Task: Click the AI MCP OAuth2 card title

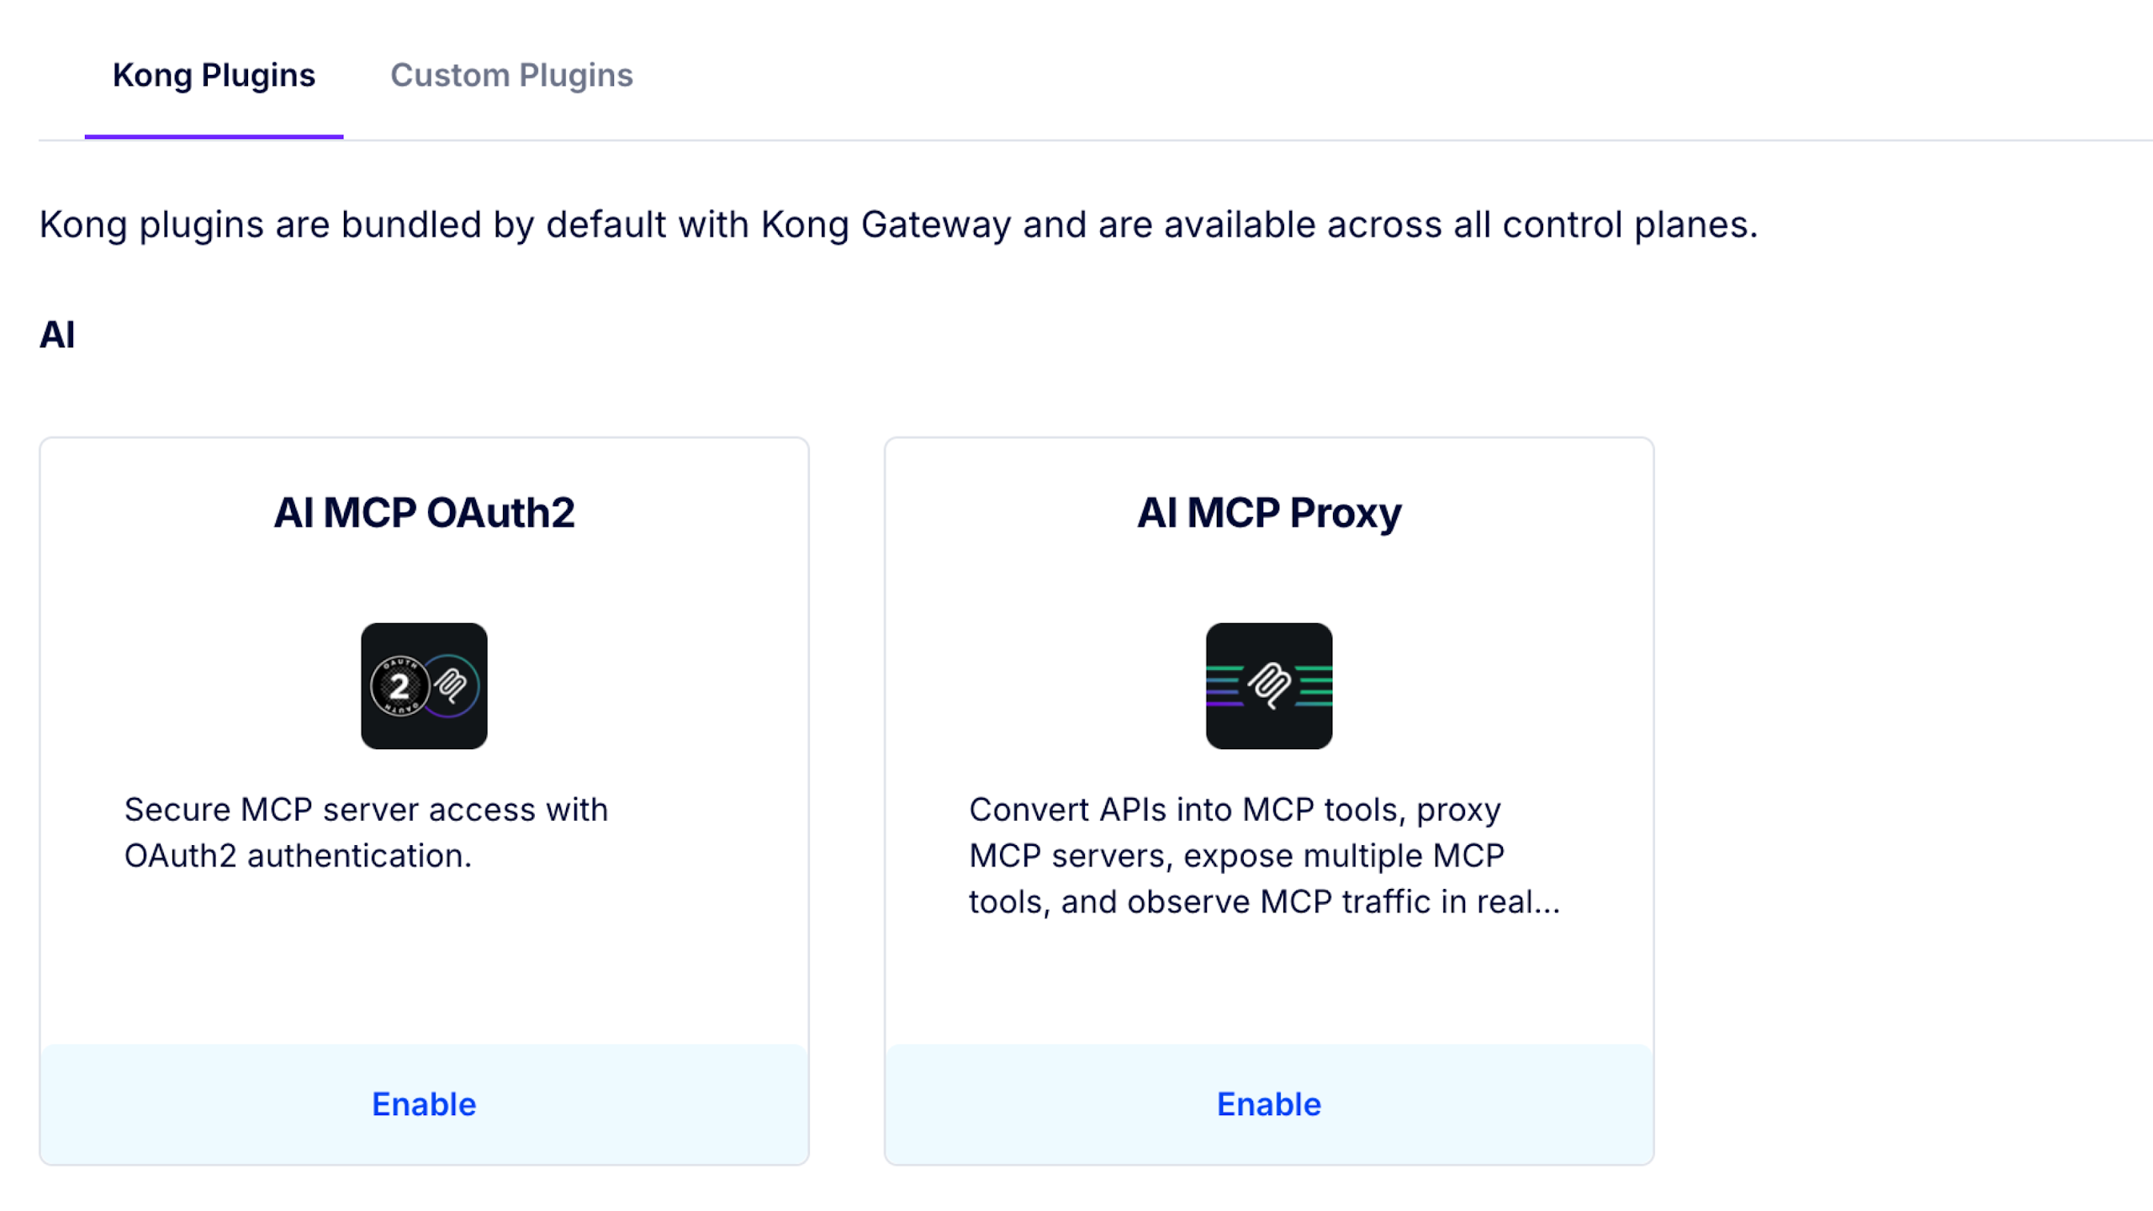Action: click(424, 512)
